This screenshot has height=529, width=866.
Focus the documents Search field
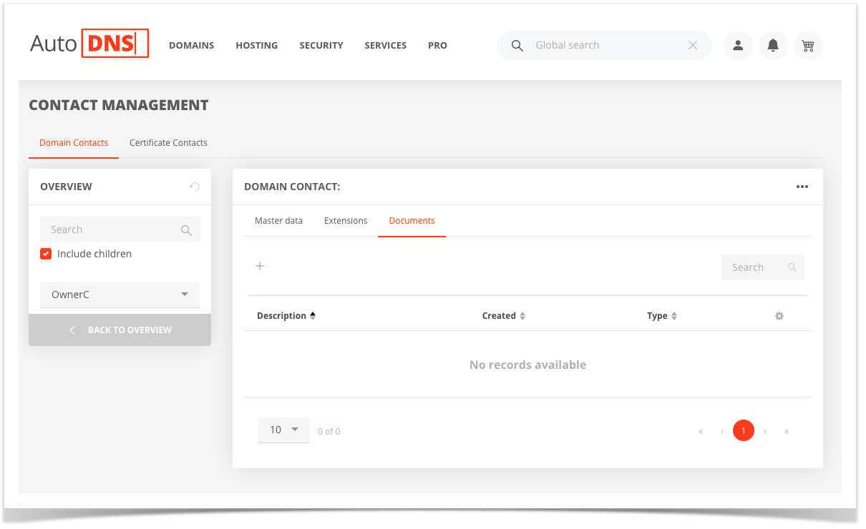coord(762,267)
